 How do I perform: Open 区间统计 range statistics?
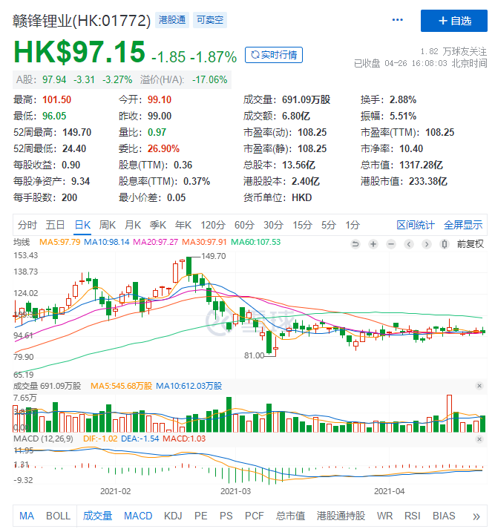click(x=416, y=225)
